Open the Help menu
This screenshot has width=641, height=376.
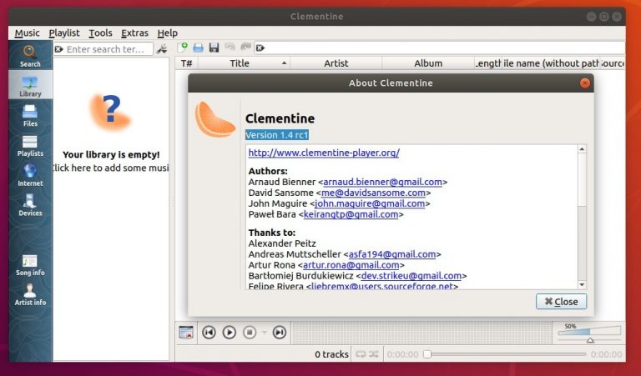pyautogui.click(x=167, y=33)
